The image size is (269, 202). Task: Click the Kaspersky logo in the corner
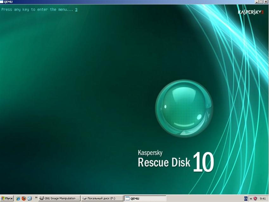tap(251, 12)
